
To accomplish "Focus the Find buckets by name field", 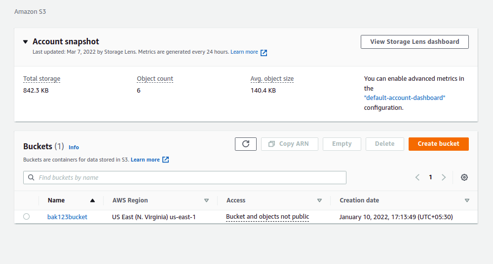I will coord(188,177).
